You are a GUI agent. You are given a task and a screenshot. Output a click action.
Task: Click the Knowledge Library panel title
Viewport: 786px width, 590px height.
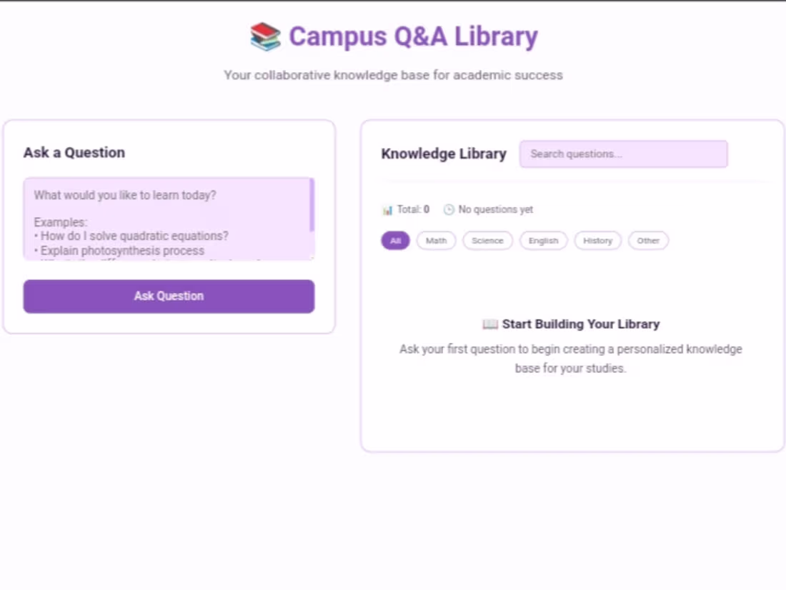tap(444, 154)
